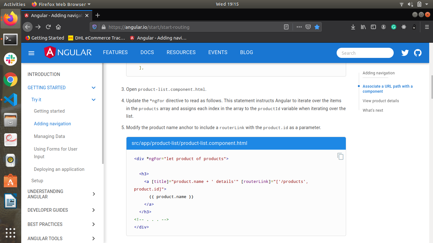The width and height of the screenshot is (433, 243).
Task: Launch Visual Studio Code from the dock
Action: tap(10, 99)
